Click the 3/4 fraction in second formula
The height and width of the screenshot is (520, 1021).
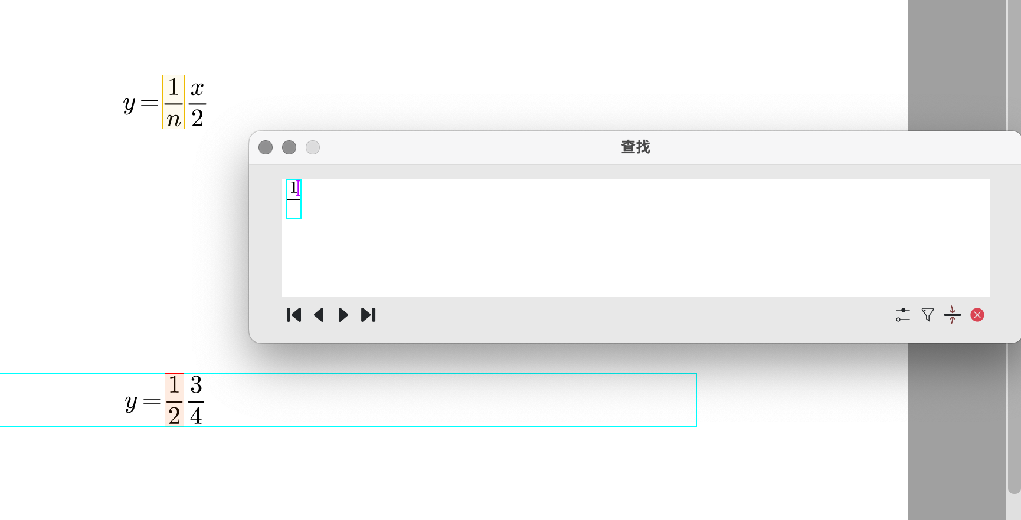tap(196, 400)
